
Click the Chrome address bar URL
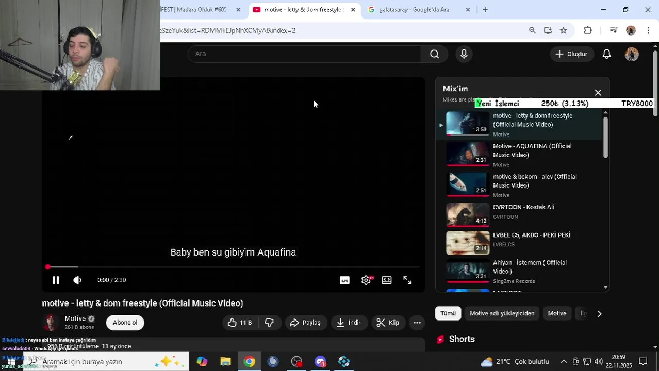click(228, 30)
